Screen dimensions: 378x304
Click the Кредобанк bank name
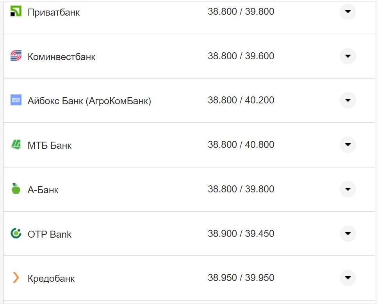tap(51, 279)
